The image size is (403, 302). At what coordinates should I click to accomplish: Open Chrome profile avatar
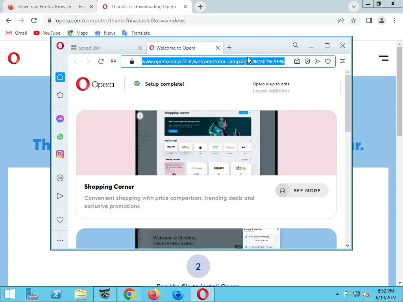coord(382,20)
